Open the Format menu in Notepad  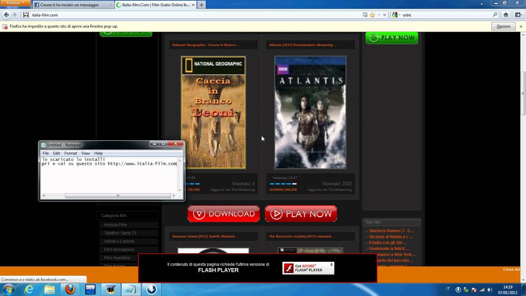point(70,153)
